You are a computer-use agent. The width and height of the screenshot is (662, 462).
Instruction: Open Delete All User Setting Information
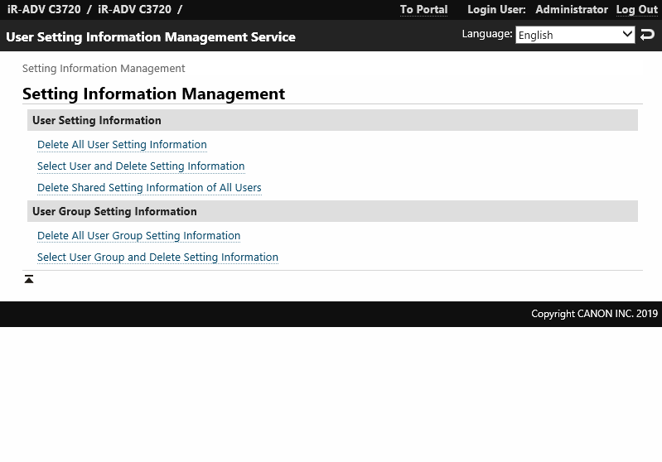click(x=122, y=145)
